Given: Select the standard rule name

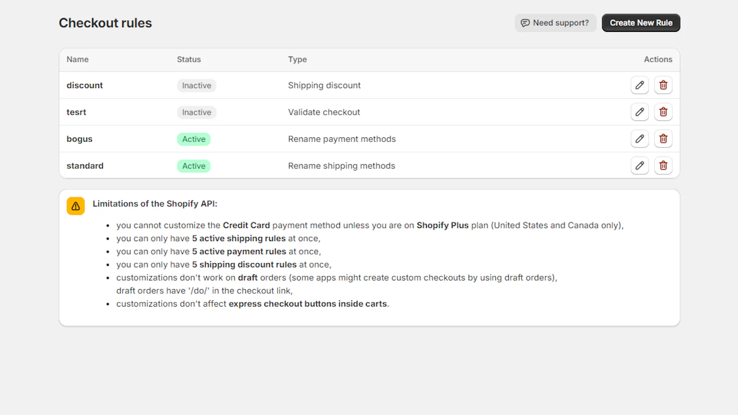Looking at the screenshot, I should tap(85, 166).
